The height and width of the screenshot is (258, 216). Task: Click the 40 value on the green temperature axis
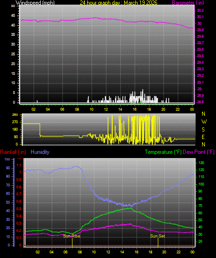pos(200,227)
